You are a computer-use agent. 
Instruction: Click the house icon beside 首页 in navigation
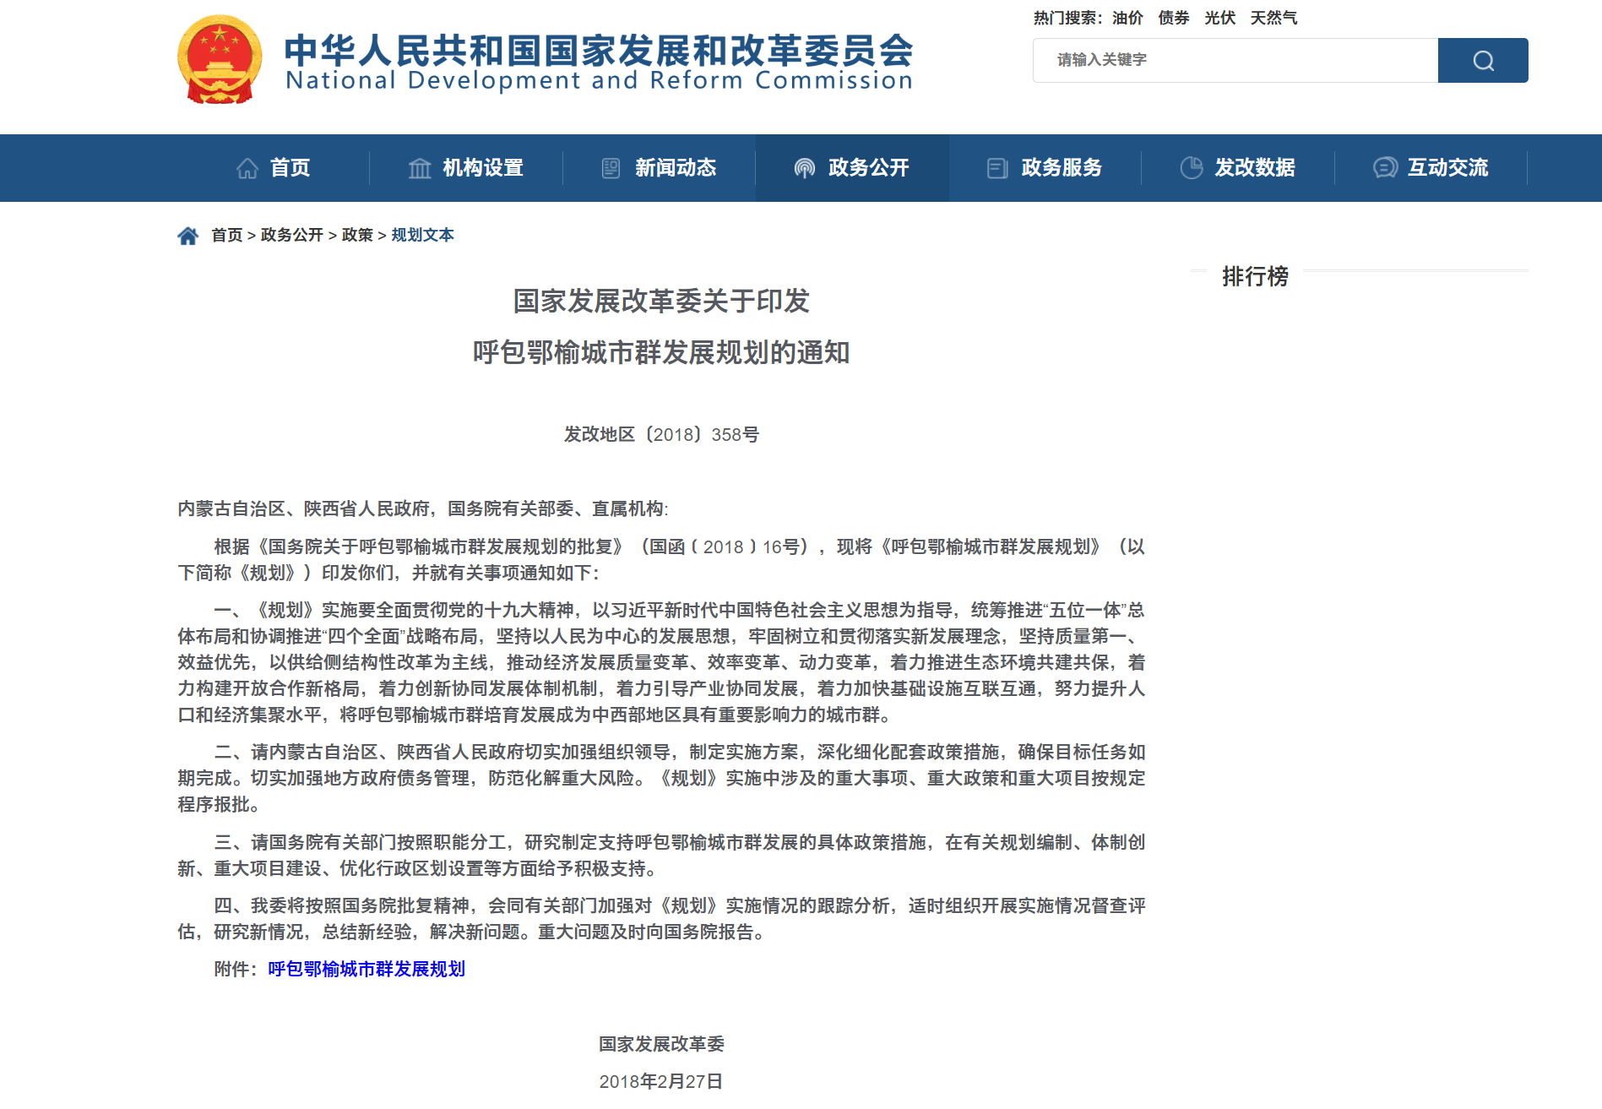[x=247, y=168]
